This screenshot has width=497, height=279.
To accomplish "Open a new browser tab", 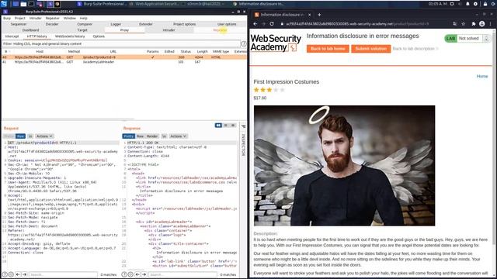I will (319, 15).
